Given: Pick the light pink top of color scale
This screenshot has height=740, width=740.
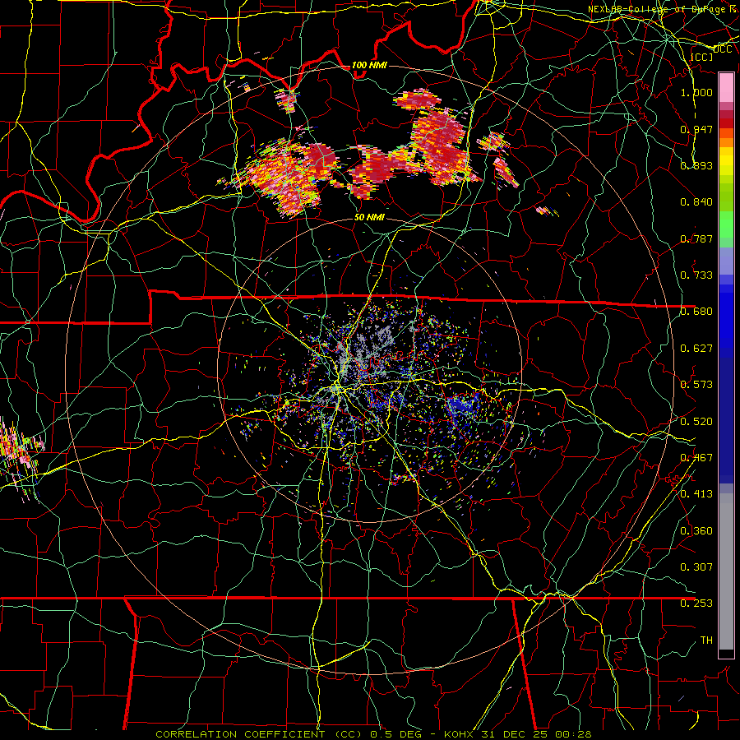Looking at the screenshot, I should 726,87.
